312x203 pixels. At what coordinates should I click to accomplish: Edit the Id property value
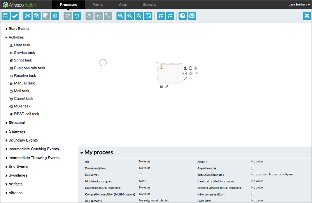click(145, 161)
